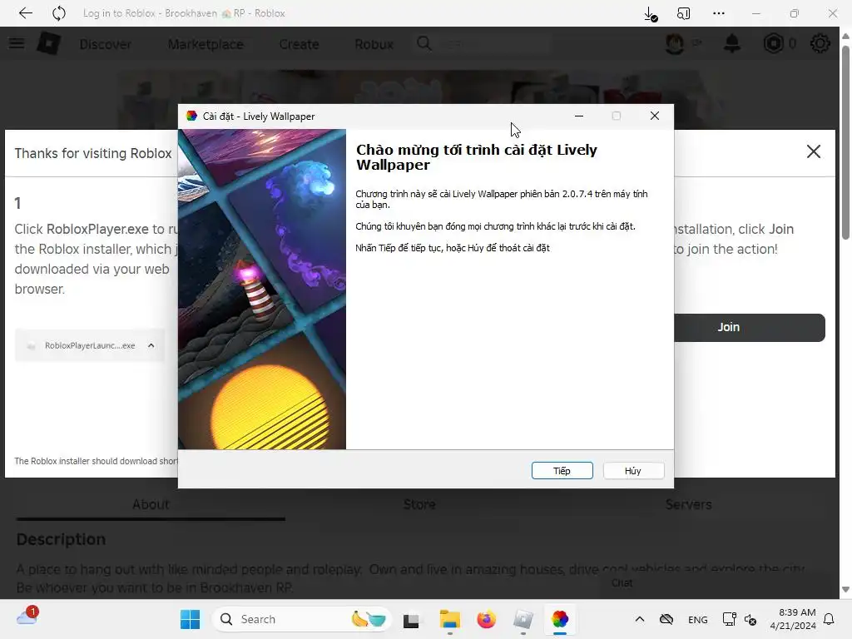Open the clock showing 8:39 AM
Screen dimensions: 852x639
tap(793, 619)
